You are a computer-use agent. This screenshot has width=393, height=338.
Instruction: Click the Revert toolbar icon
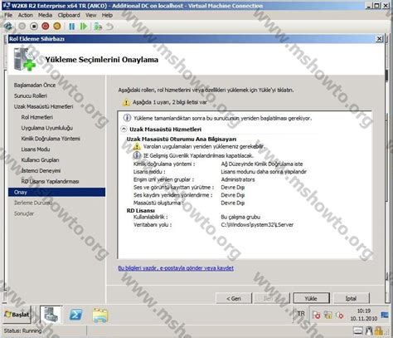[110, 27]
